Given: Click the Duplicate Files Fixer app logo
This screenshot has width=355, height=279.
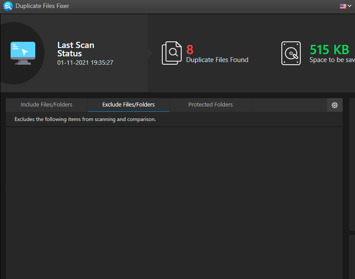Looking at the screenshot, I should (8, 6).
